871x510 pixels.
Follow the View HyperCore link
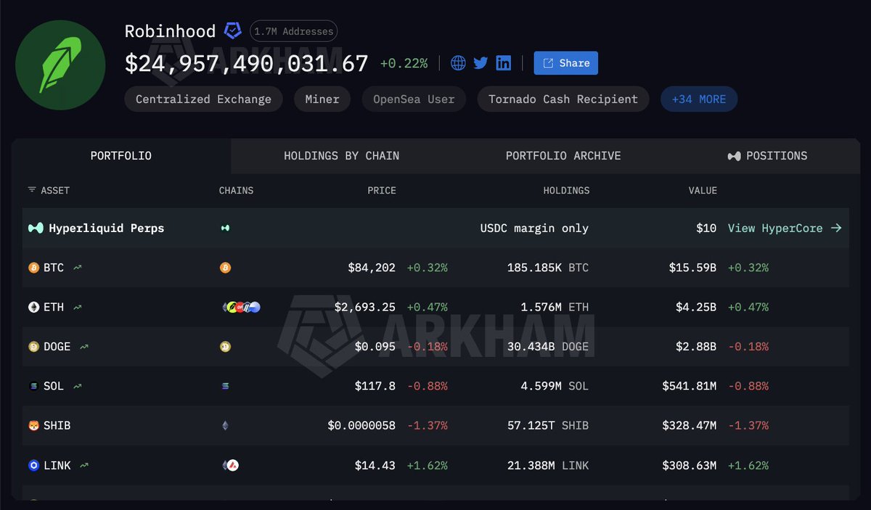click(x=785, y=228)
